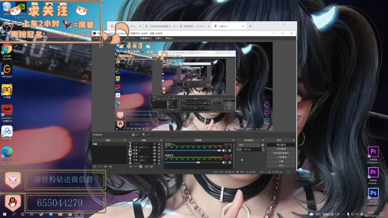Mute the Mic/Aux speaker icon
Viewport: 388px width, 218px height.
[224, 150]
